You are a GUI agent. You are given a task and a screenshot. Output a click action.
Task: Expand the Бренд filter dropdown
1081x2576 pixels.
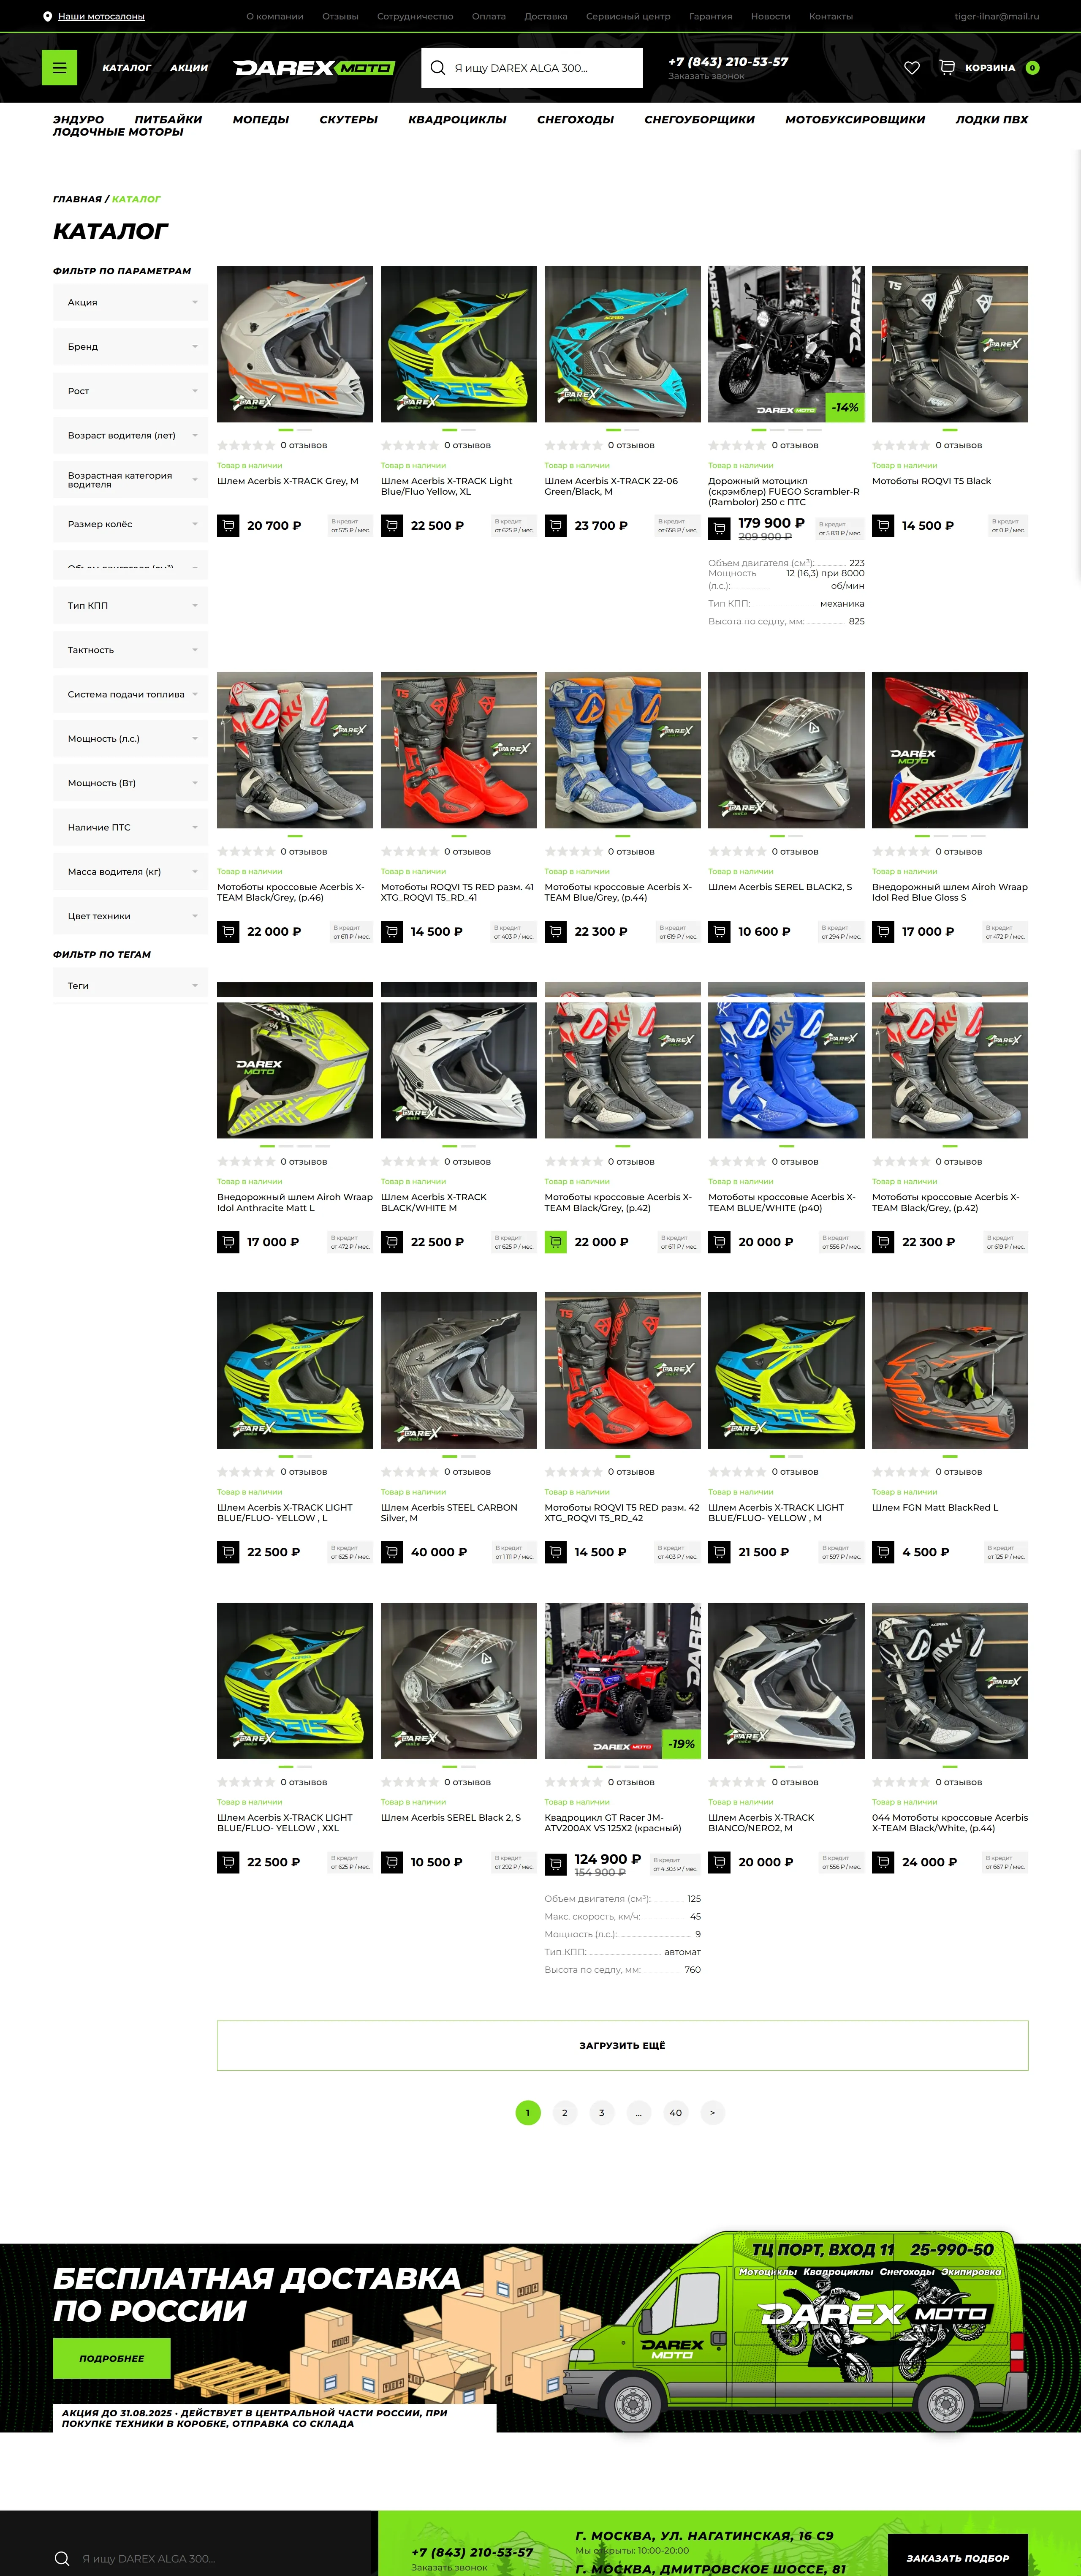pos(130,347)
